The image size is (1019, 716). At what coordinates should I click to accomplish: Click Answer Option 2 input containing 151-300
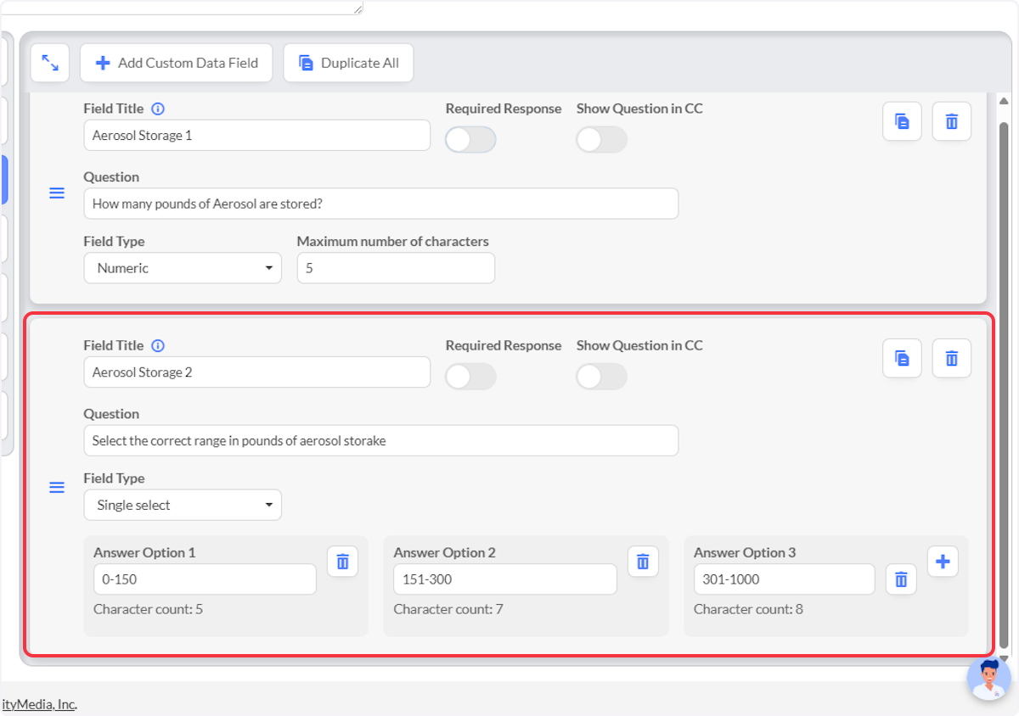[505, 579]
